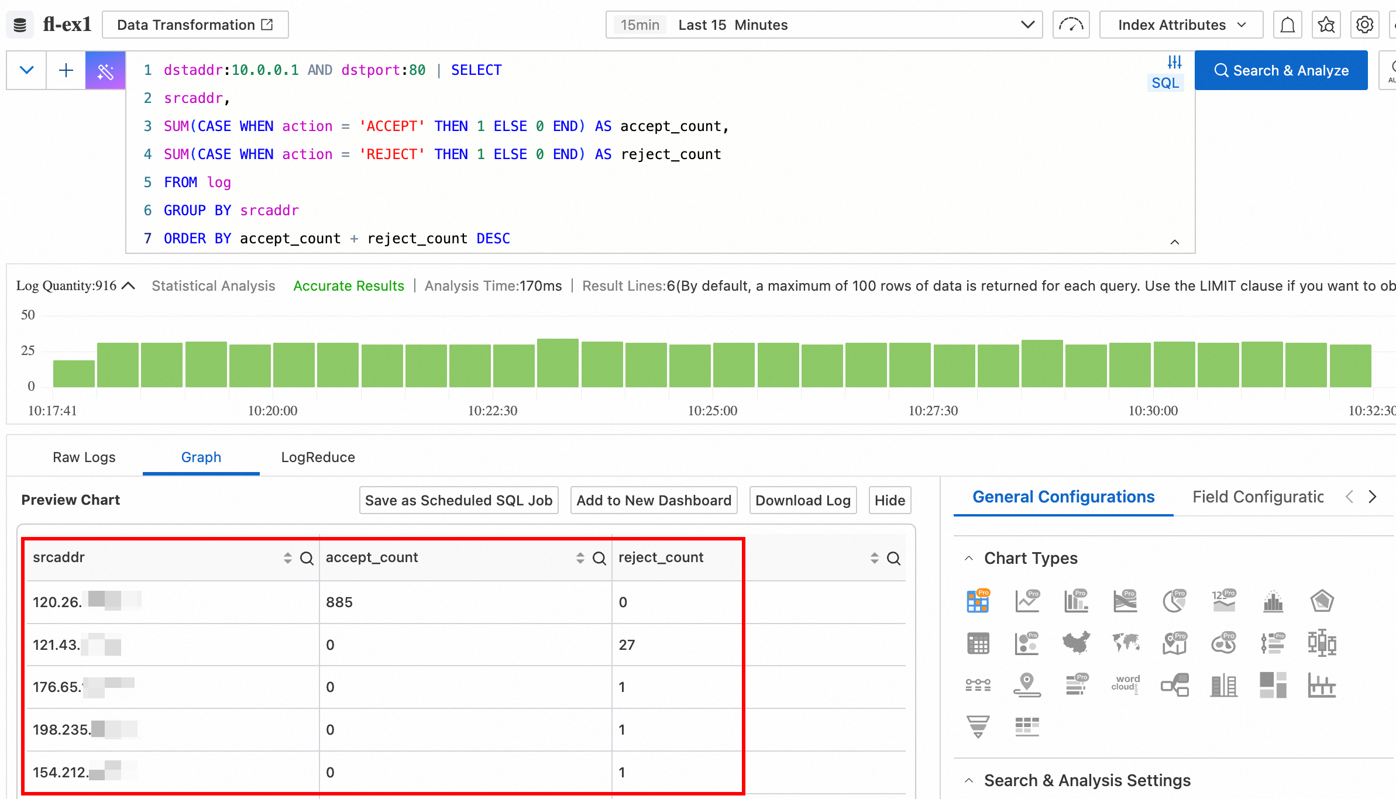Click the Search & Analyze button
Screen dimensions: 1396x799
click(1281, 71)
